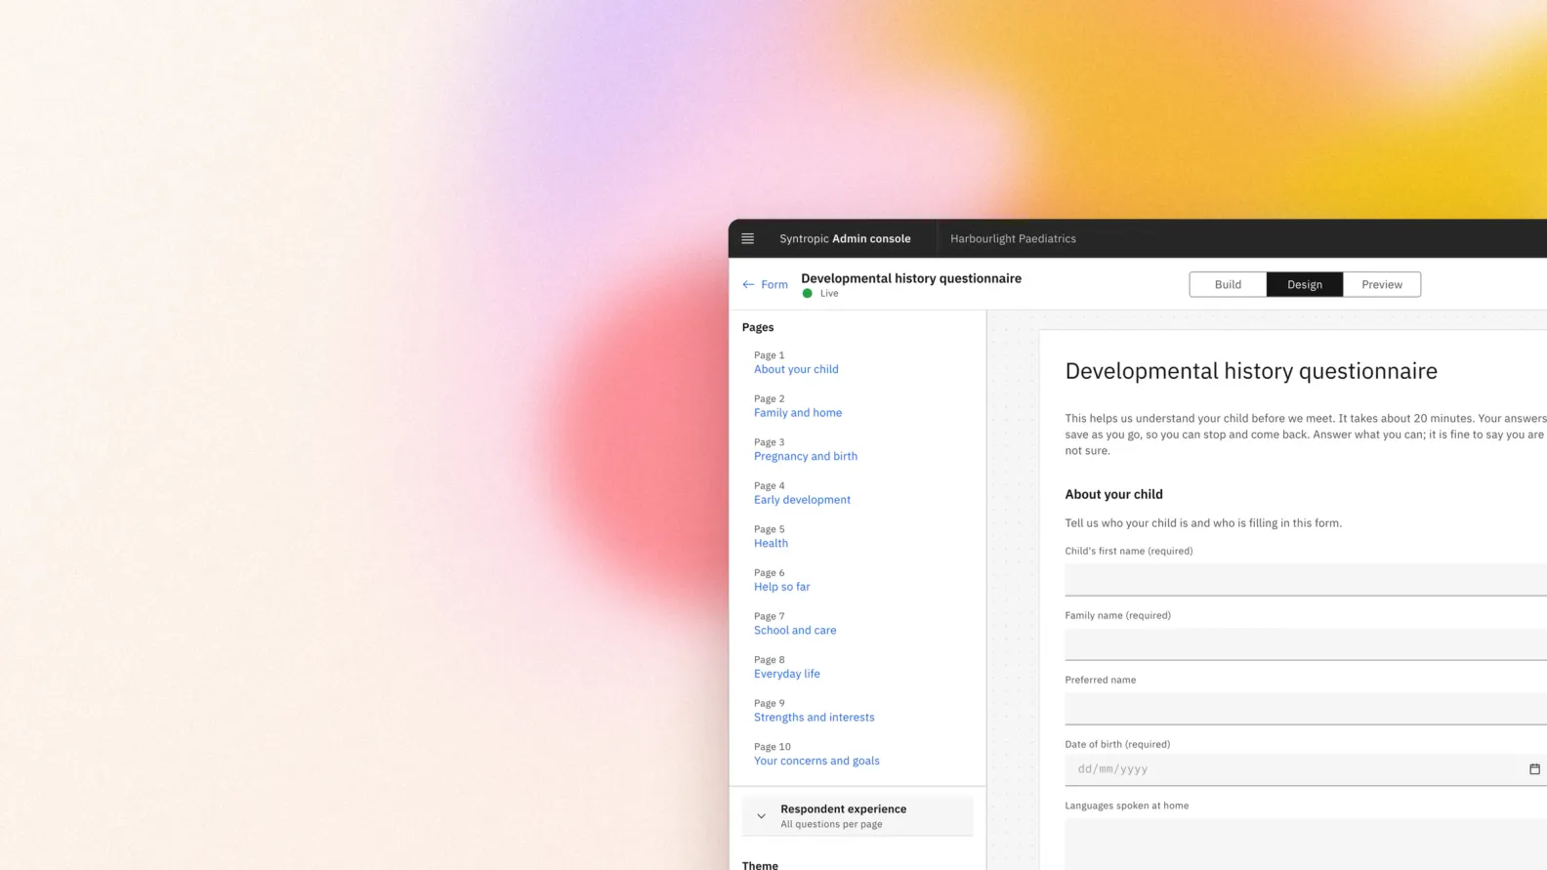Click the form title heading in preview
The image size is (1547, 870).
(x=1251, y=371)
